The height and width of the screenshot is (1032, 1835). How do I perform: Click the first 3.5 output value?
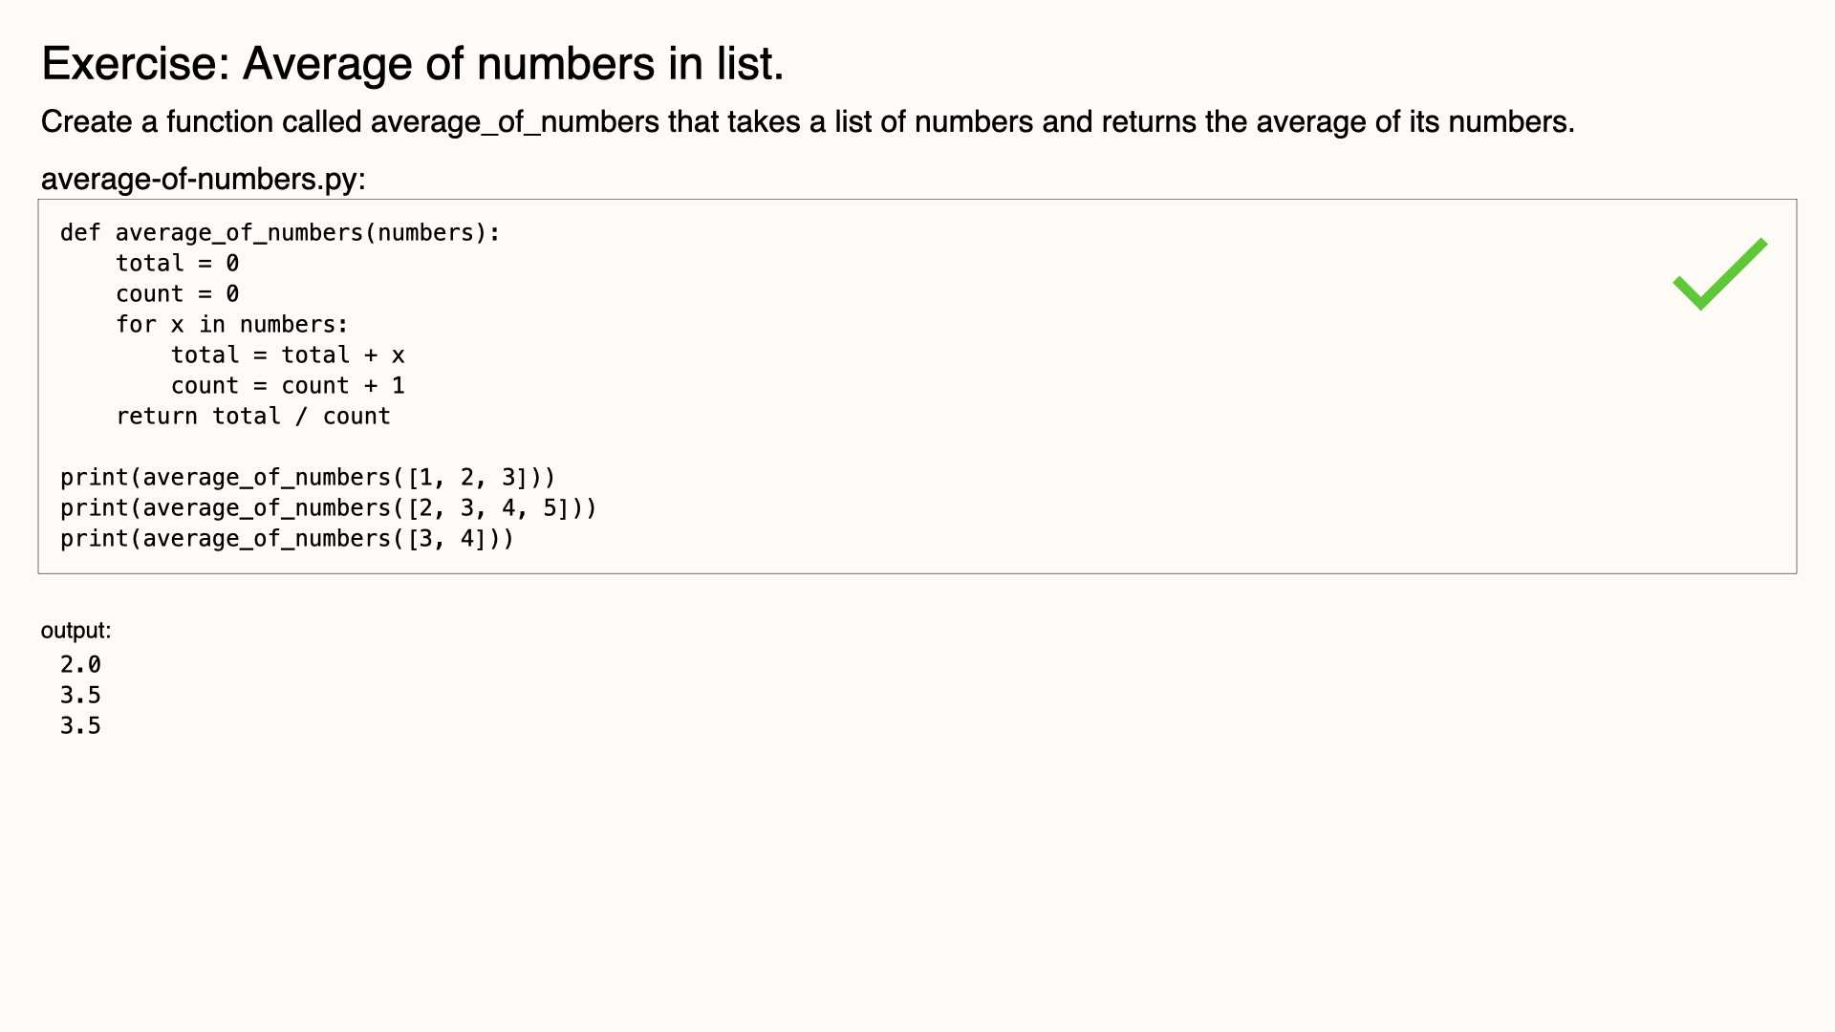click(80, 696)
